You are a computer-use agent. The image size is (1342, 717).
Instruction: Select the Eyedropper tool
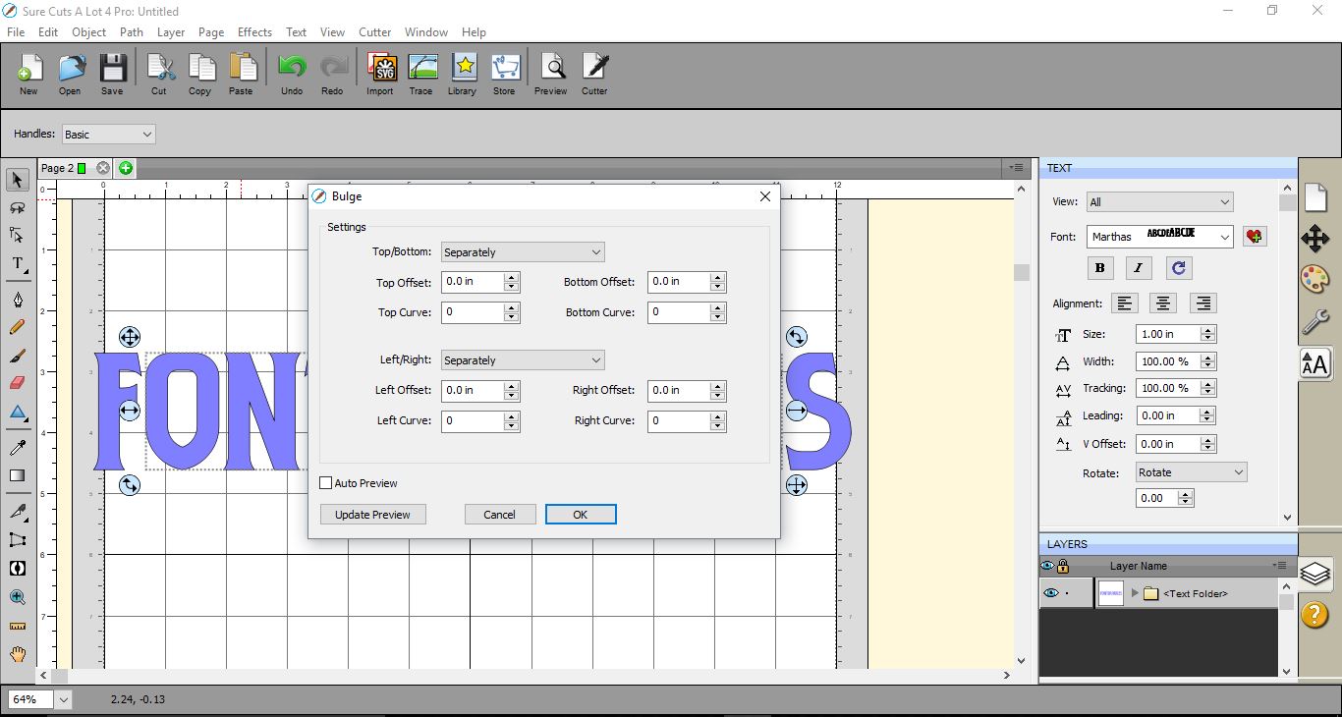tap(17, 448)
